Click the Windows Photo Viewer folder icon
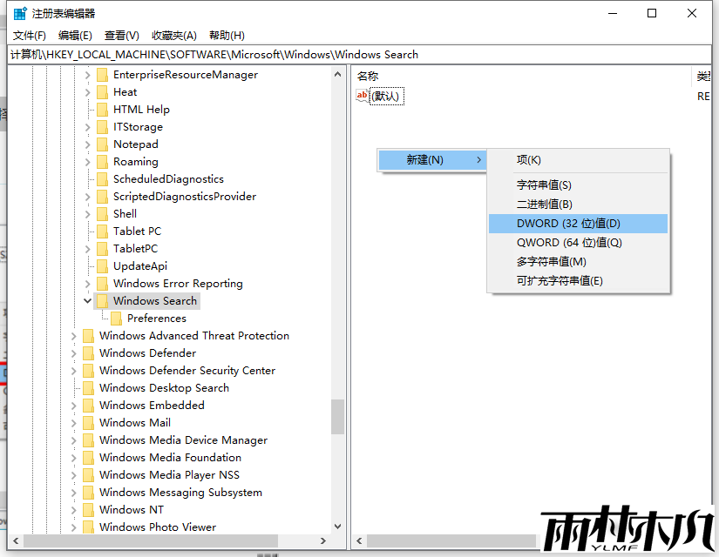This screenshot has height=557, width=719. [x=90, y=527]
